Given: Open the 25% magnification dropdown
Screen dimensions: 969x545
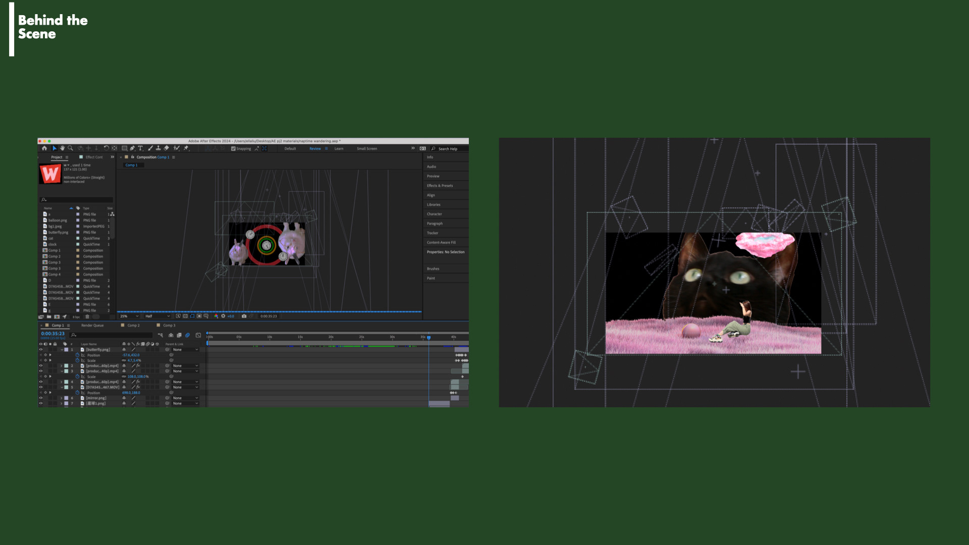Looking at the screenshot, I should click(129, 316).
